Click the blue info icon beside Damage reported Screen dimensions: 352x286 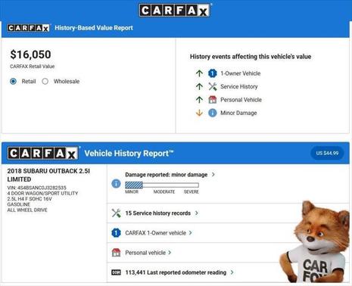[116, 183]
